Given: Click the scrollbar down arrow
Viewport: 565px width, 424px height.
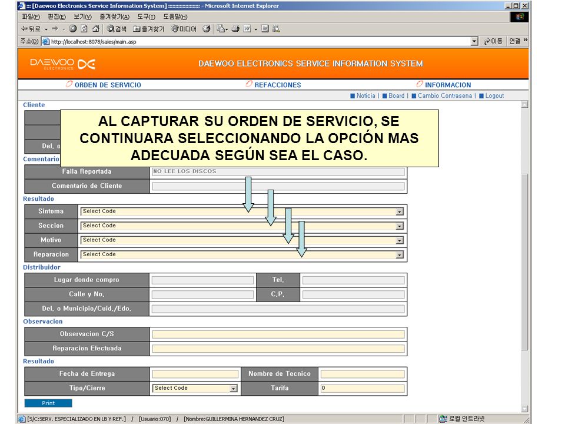Looking at the screenshot, I should point(524,409).
